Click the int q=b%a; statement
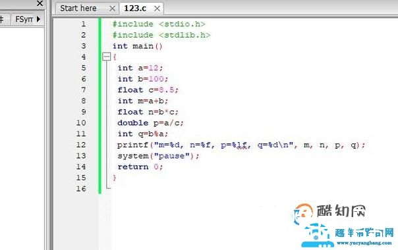The height and width of the screenshot is (250, 398). 142,134
